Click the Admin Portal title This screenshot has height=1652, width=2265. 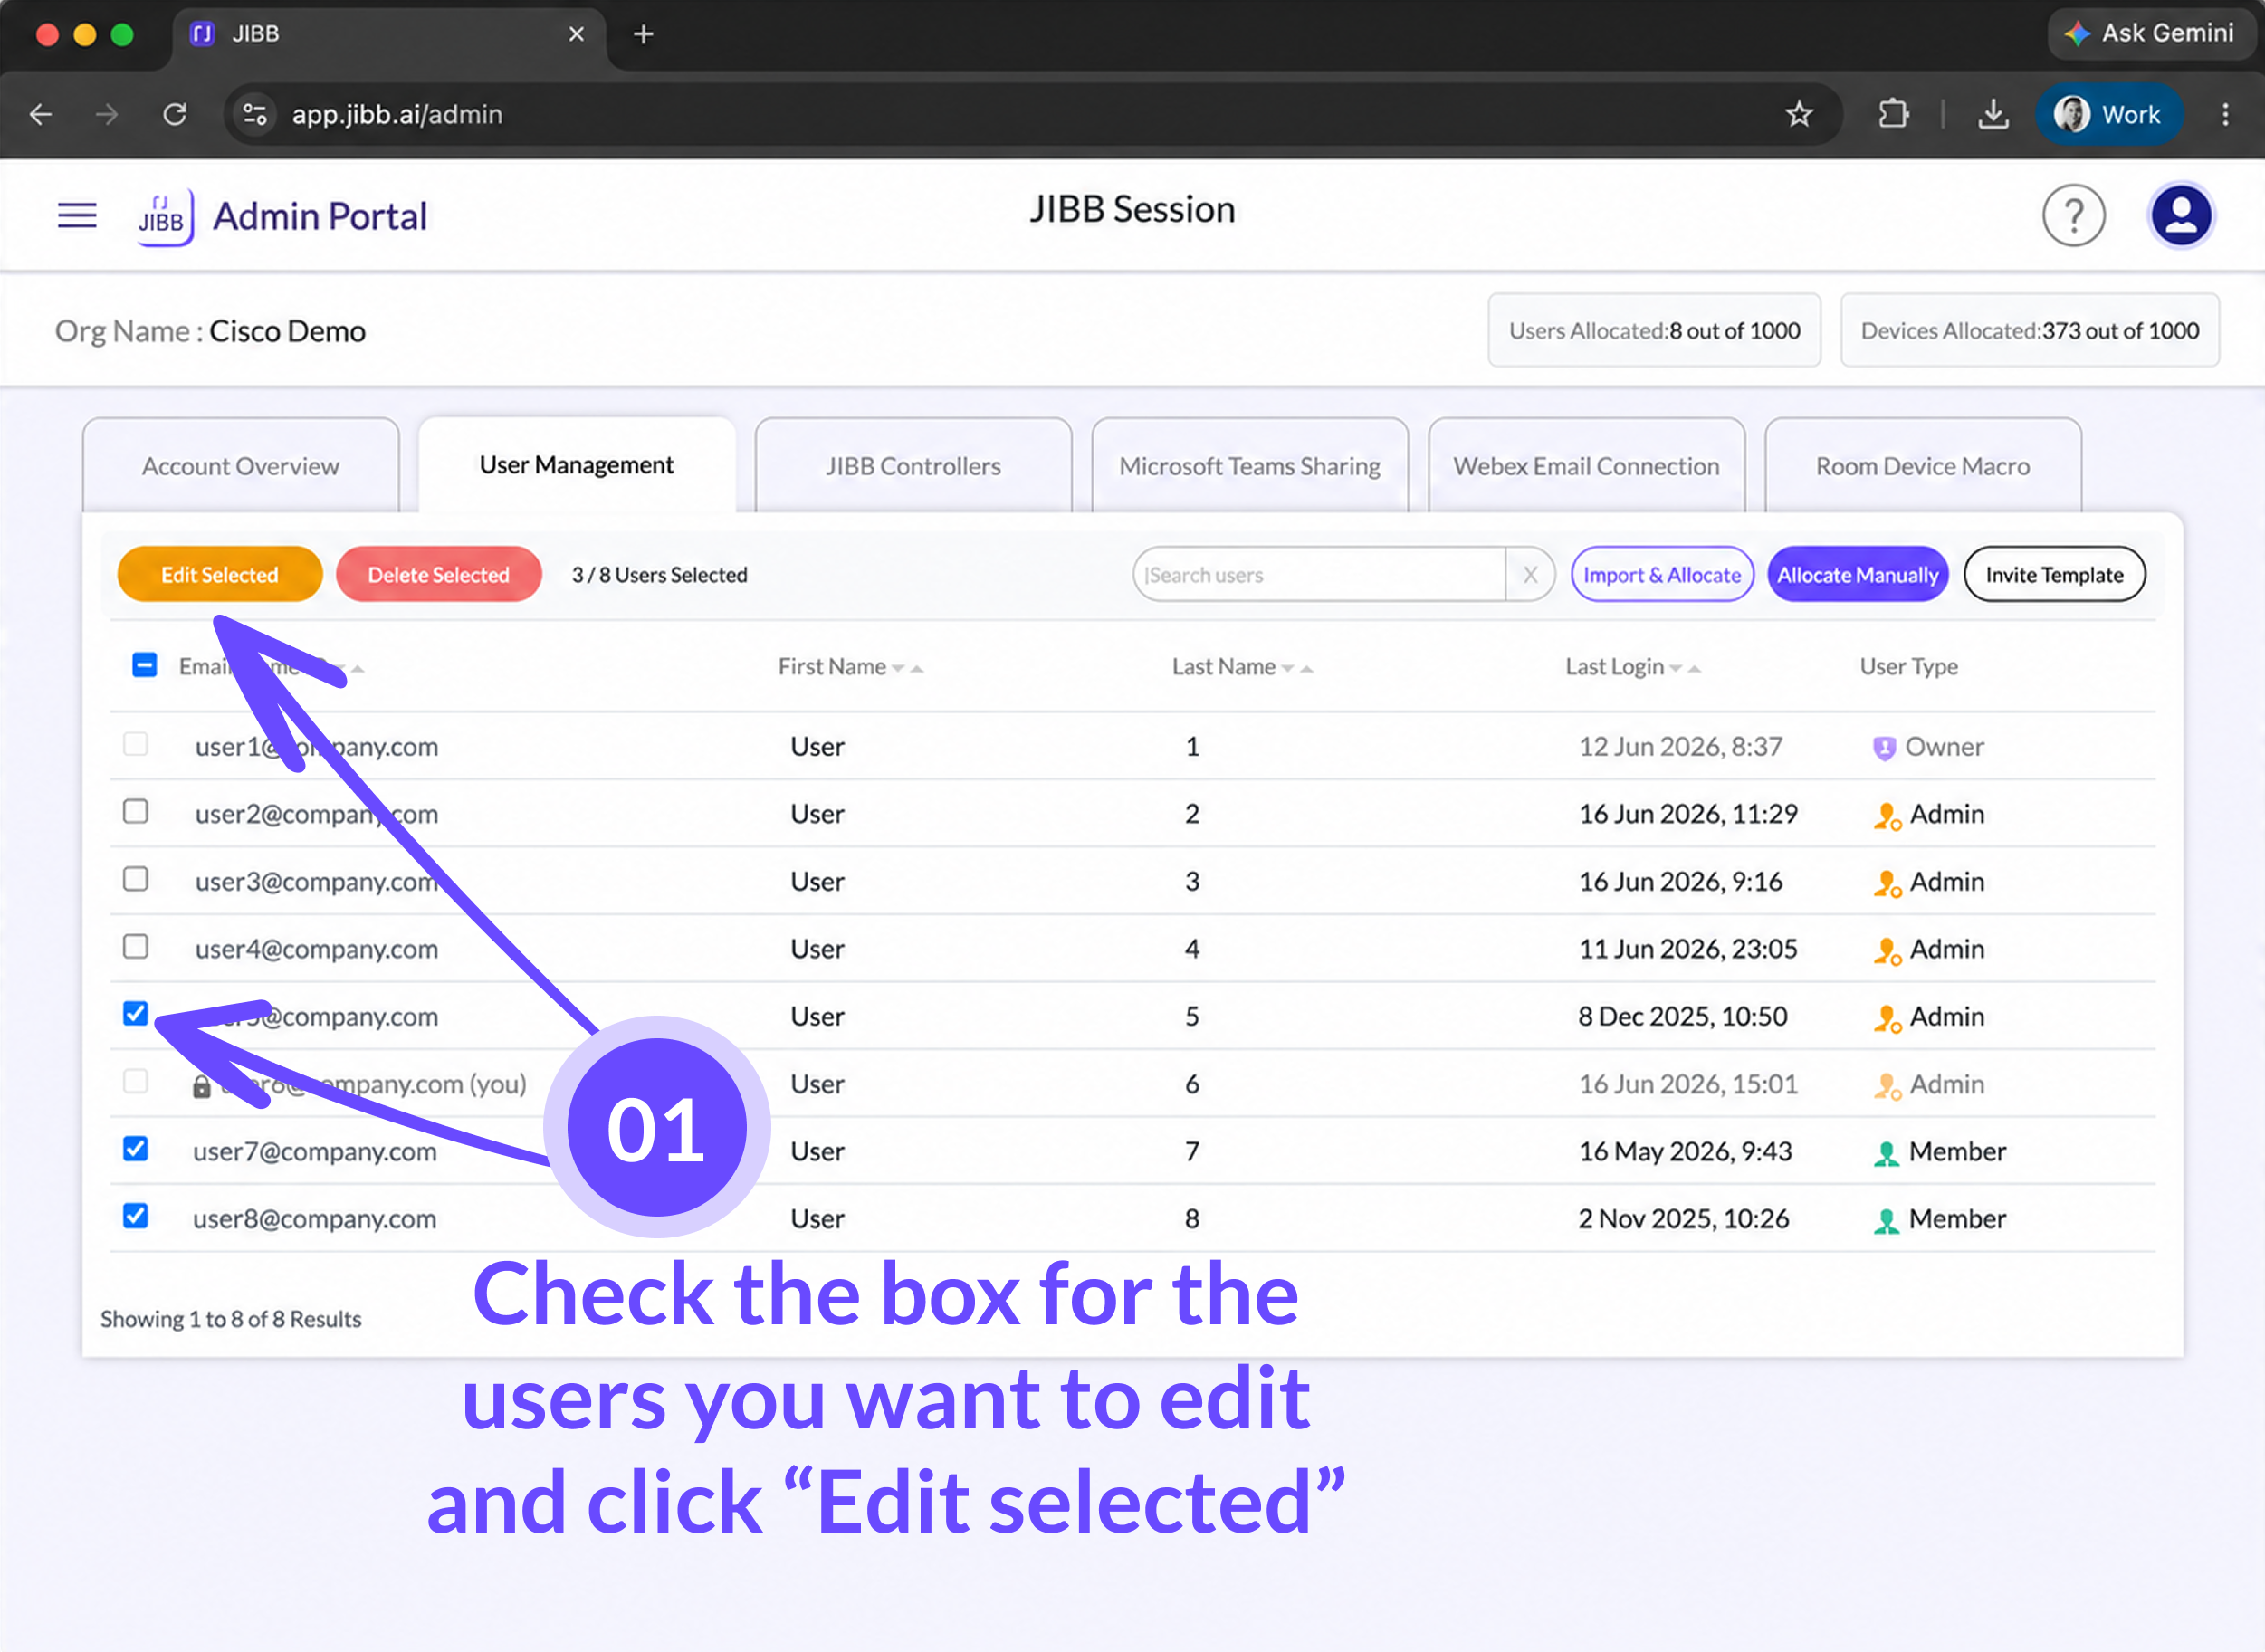(320, 217)
